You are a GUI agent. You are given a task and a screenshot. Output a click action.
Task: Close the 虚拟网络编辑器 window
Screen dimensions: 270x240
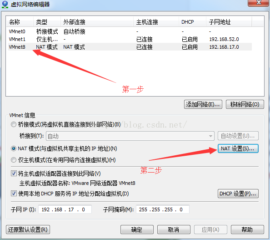coord(259,3)
